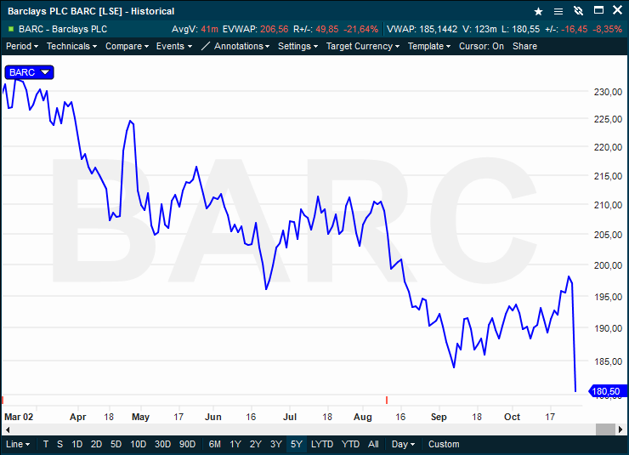Select the 10D time range
This screenshot has width=629, height=455.
point(139,444)
